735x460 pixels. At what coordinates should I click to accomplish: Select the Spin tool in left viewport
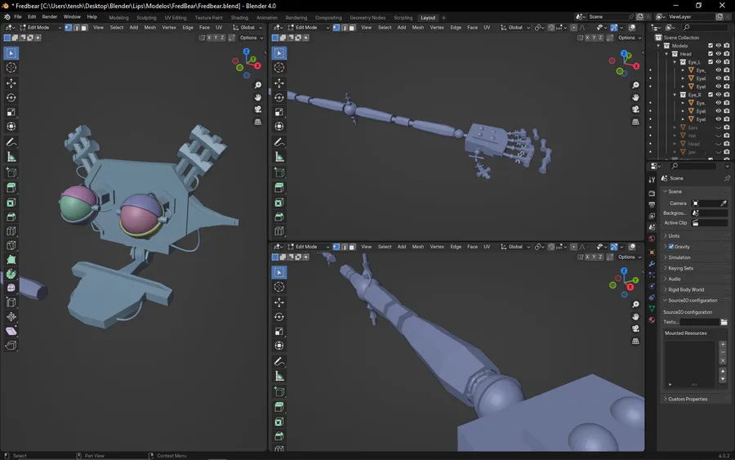pos(11,275)
